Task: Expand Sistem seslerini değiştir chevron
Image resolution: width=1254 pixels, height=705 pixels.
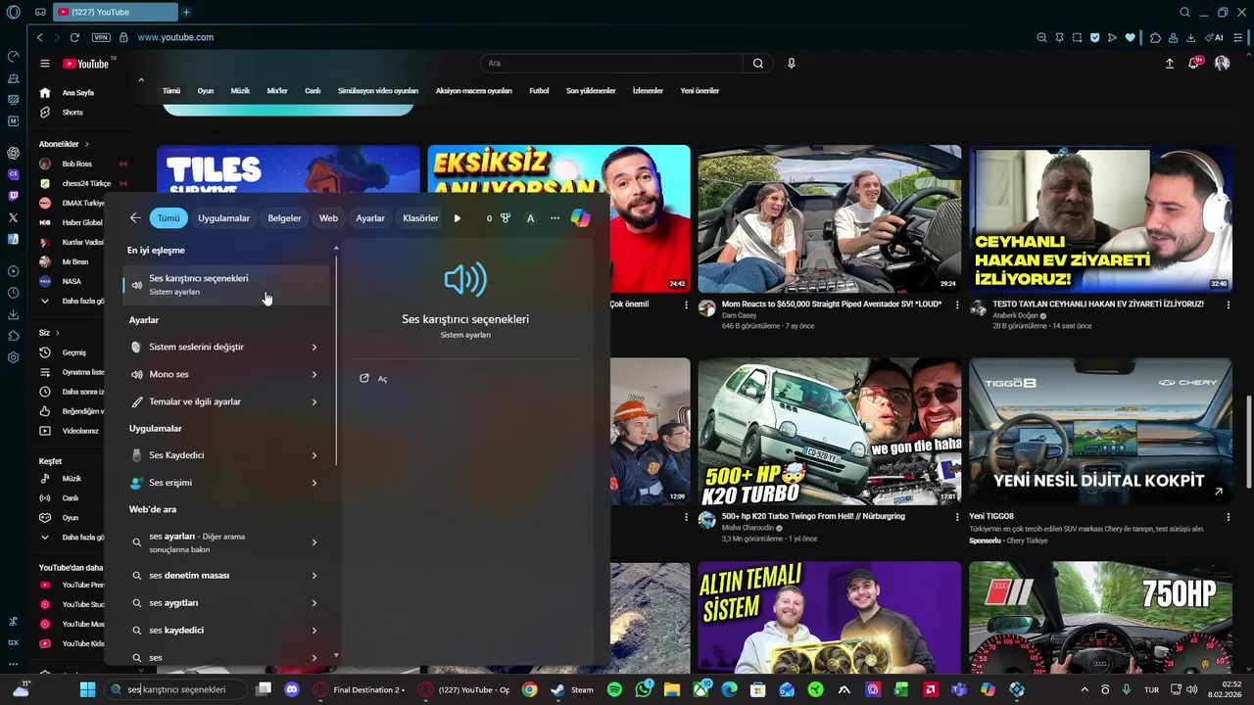Action: click(314, 347)
